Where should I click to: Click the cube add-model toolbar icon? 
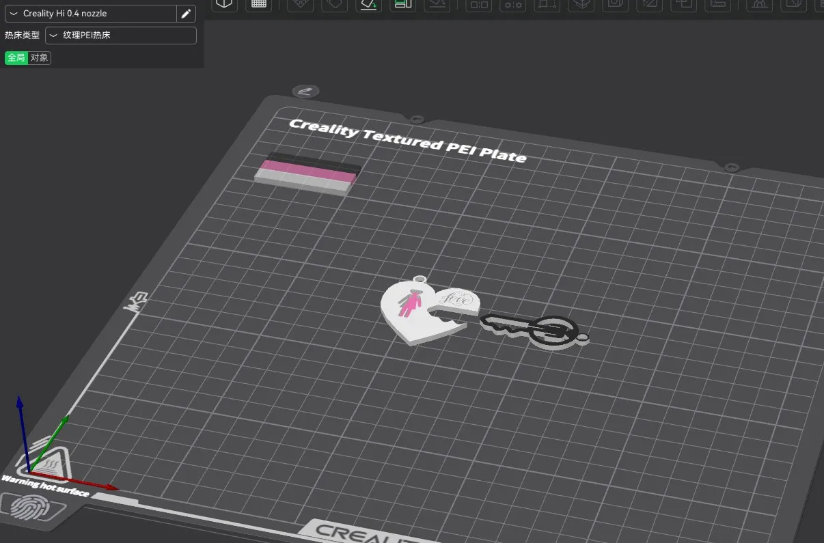[x=224, y=4]
